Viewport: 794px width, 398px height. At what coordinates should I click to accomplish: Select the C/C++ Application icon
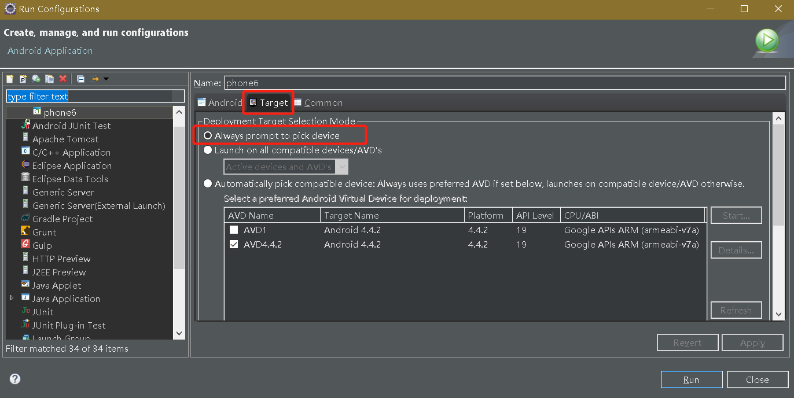click(25, 152)
